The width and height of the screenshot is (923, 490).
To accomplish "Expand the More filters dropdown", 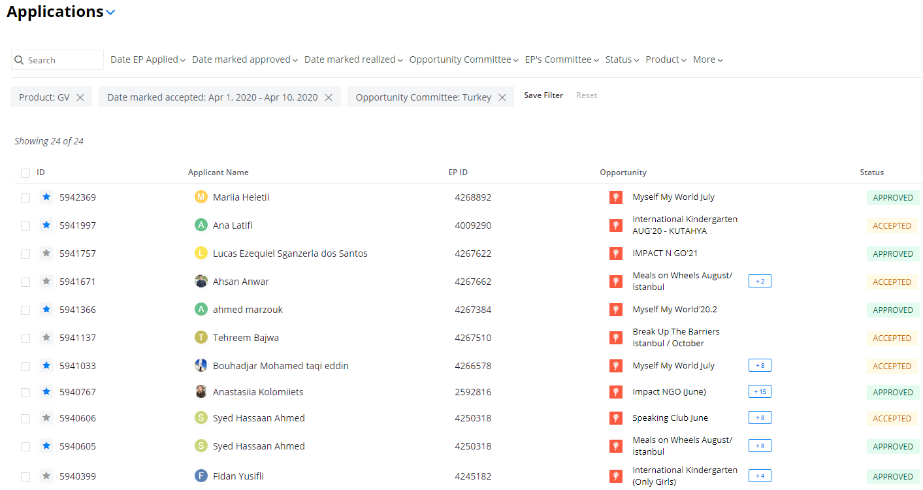I will [707, 59].
